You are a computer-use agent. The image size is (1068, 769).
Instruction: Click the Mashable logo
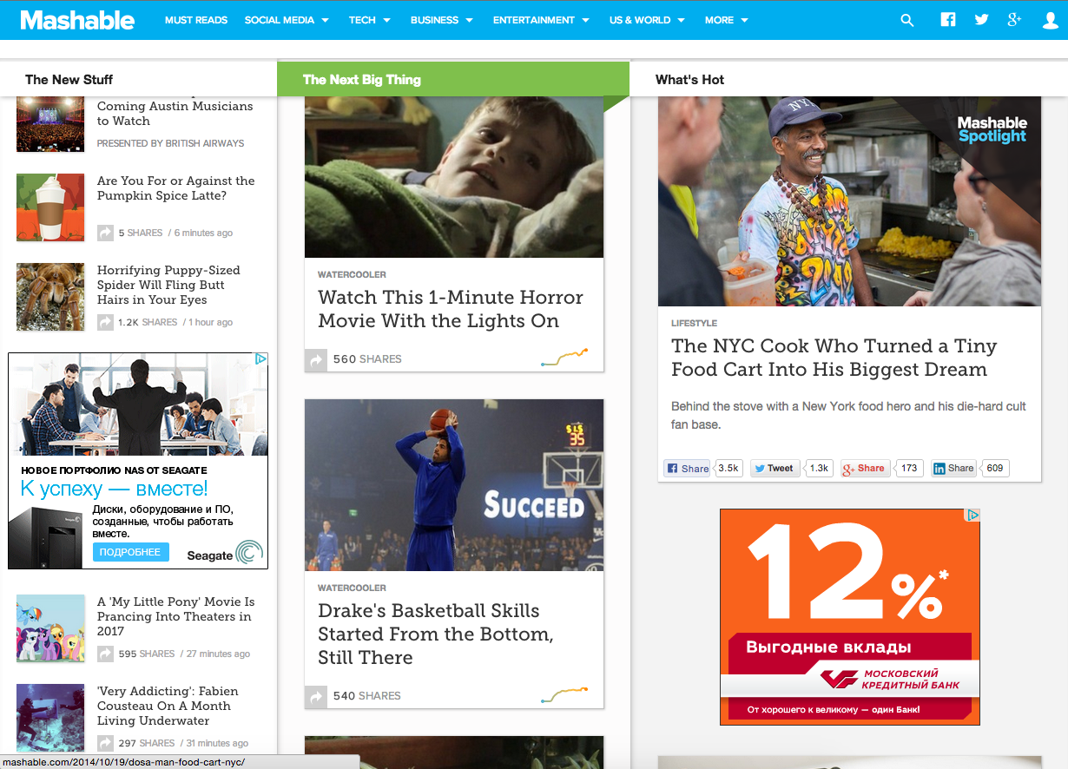click(x=77, y=20)
